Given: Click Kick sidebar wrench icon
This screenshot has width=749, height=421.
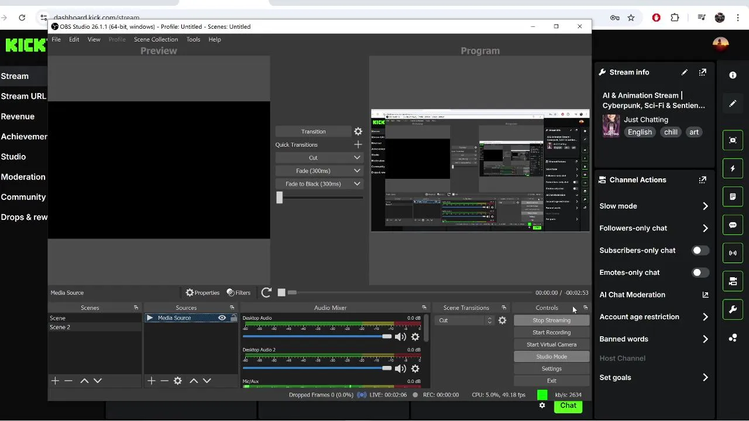Looking at the screenshot, I should tap(733, 310).
